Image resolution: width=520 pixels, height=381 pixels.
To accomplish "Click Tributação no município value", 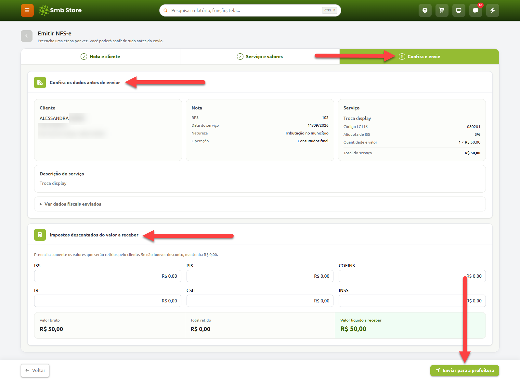I will pyautogui.click(x=307, y=133).
